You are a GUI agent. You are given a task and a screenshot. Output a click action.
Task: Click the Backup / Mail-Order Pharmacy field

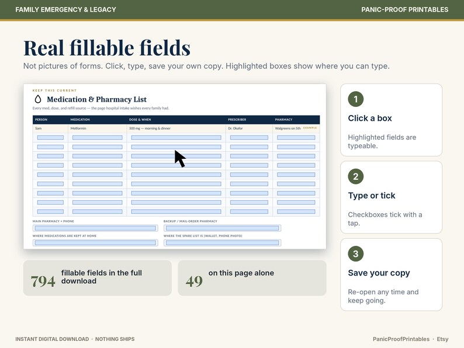click(x=222, y=228)
